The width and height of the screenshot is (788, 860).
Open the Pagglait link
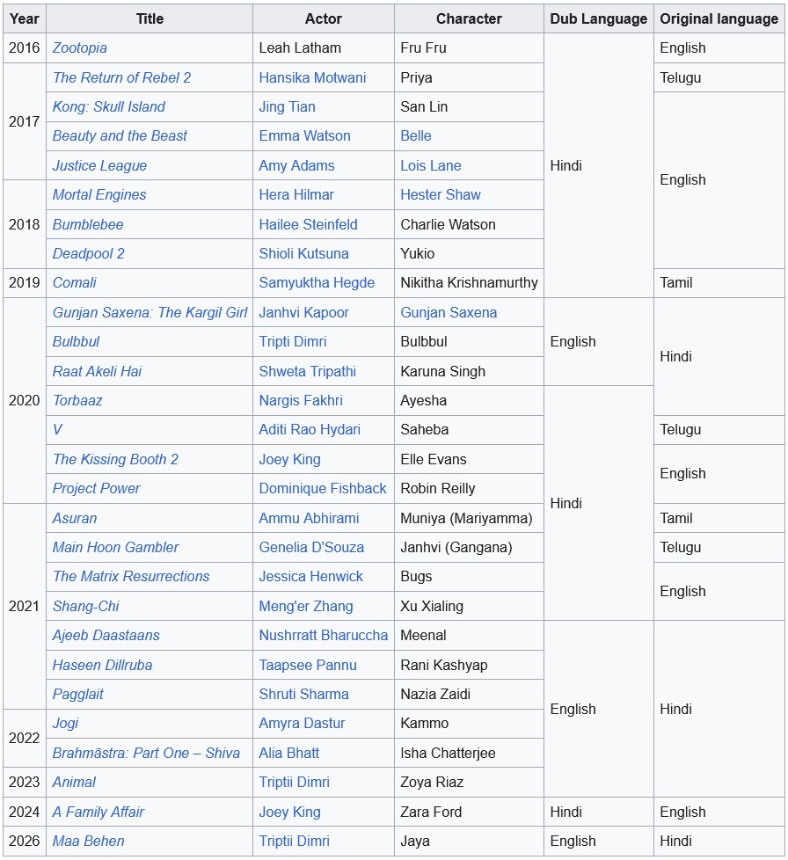click(78, 694)
